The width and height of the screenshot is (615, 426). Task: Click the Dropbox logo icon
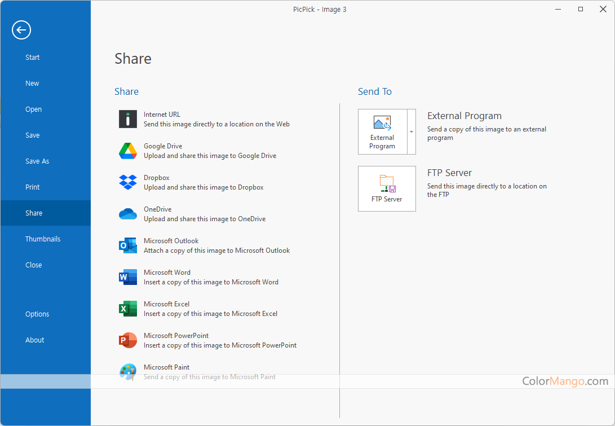tap(128, 182)
